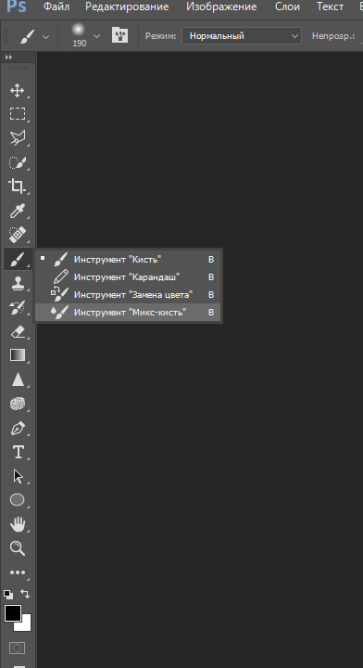This screenshot has height=668, width=363.
Task: Select the Polygonal Lasso tool
Action: [18, 138]
